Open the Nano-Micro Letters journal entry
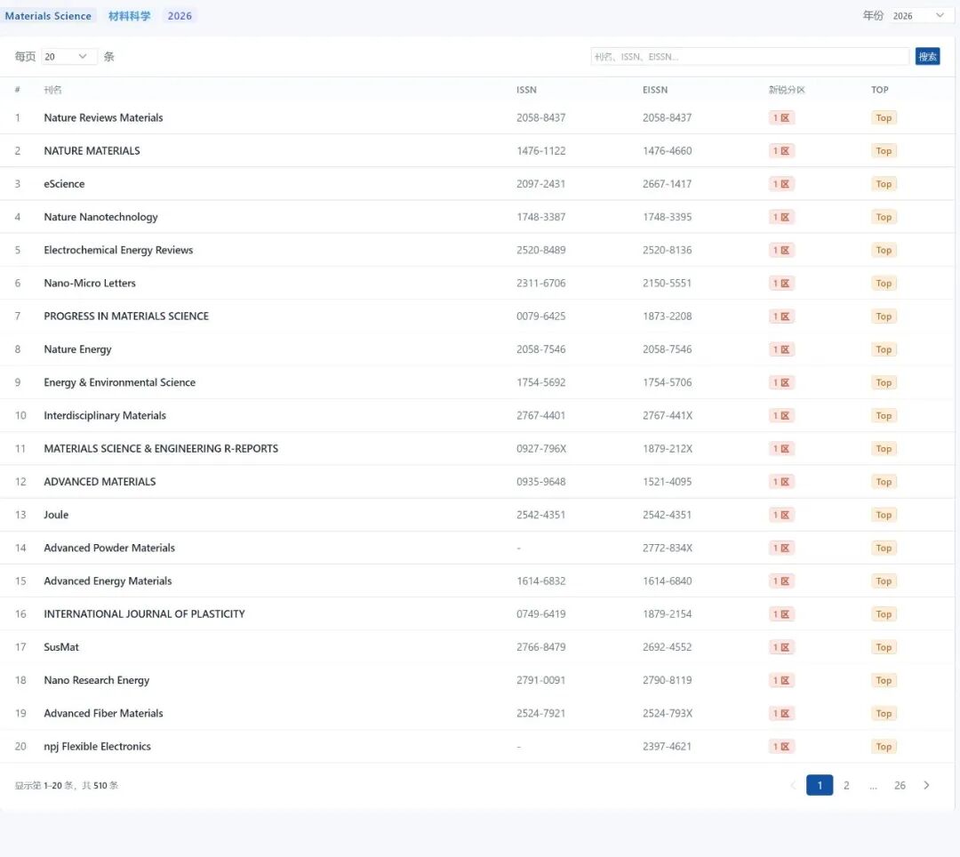Screen dimensions: 960x857 tap(90, 284)
